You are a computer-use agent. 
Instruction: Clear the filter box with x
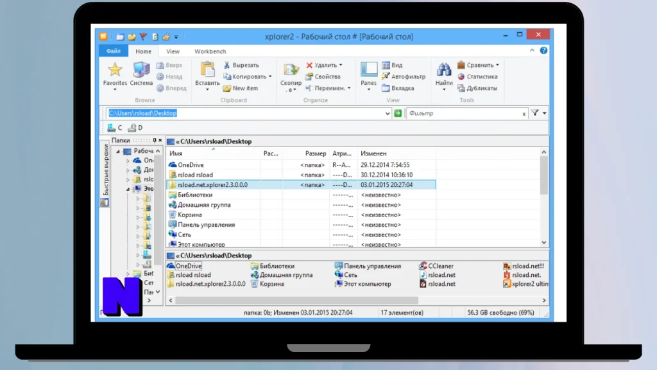[524, 114]
